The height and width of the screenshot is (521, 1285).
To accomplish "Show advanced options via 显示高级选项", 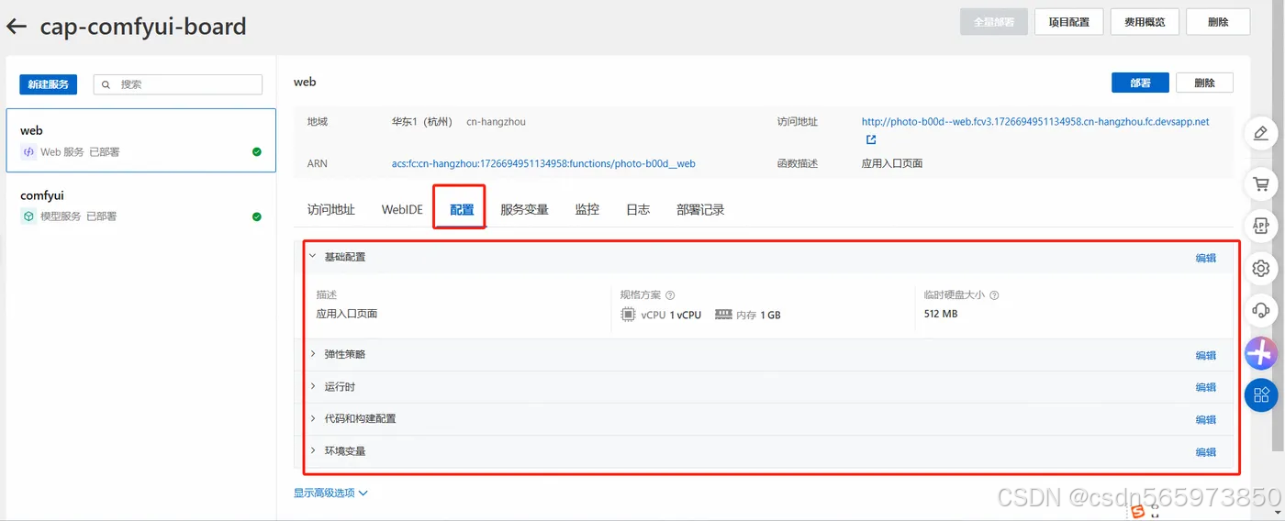I will [x=330, y=493].
